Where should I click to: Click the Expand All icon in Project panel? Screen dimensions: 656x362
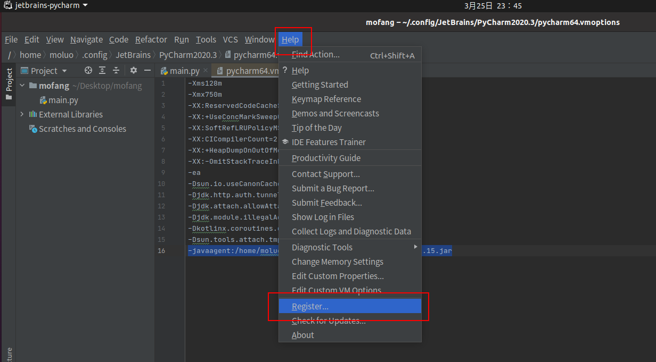pos(102,71)
